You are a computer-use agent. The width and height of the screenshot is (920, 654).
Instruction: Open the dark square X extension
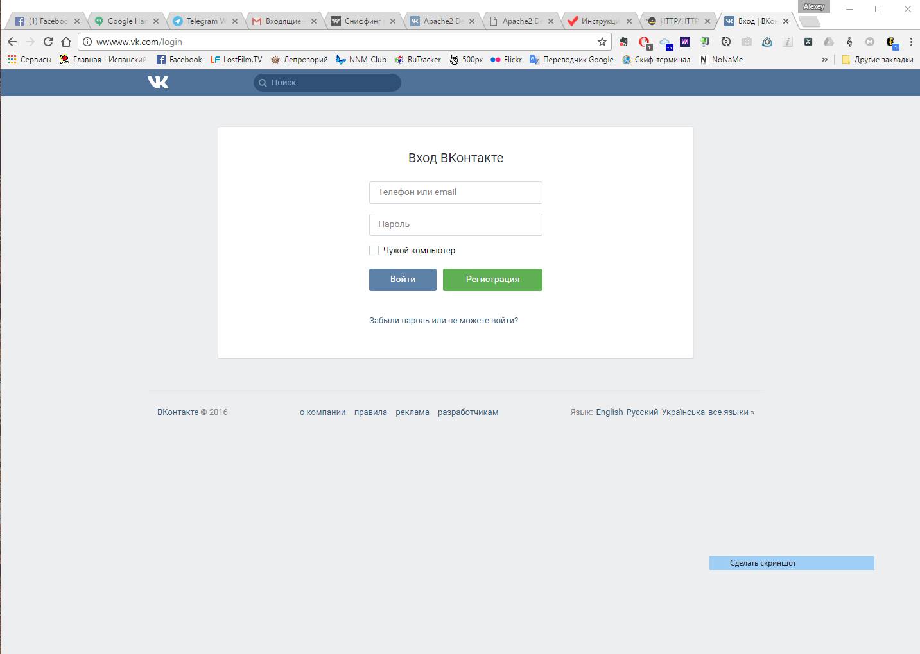click(x=808, y=42)
